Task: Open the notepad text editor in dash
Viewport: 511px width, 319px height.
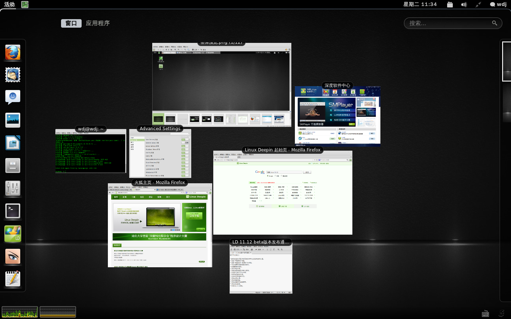Action: [x=13, y=279]
